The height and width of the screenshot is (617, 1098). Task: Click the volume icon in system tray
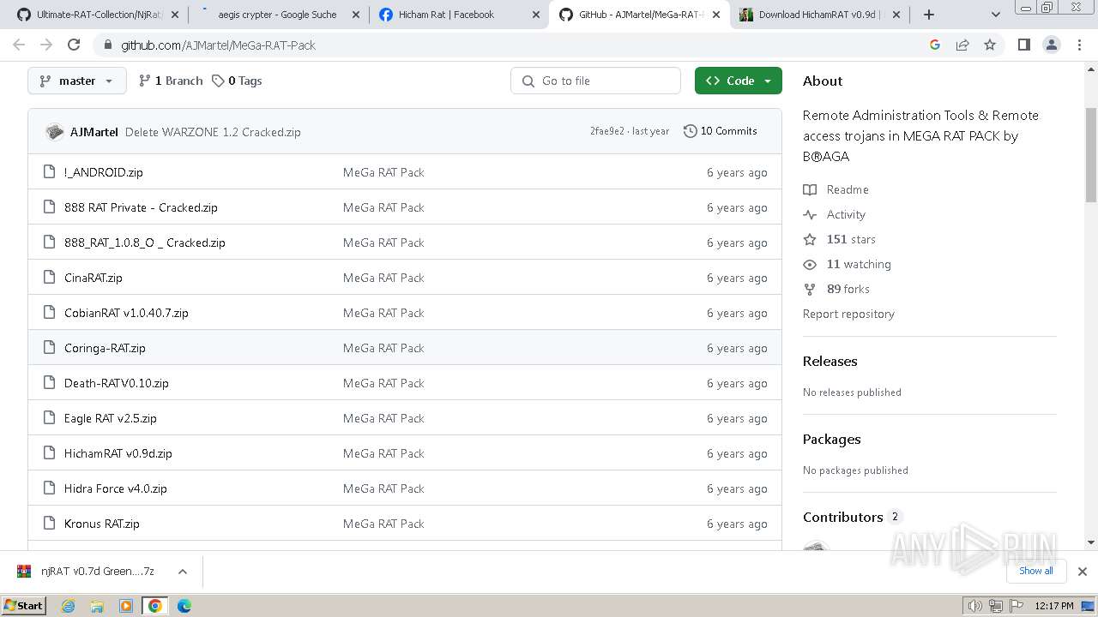point(975,606)
